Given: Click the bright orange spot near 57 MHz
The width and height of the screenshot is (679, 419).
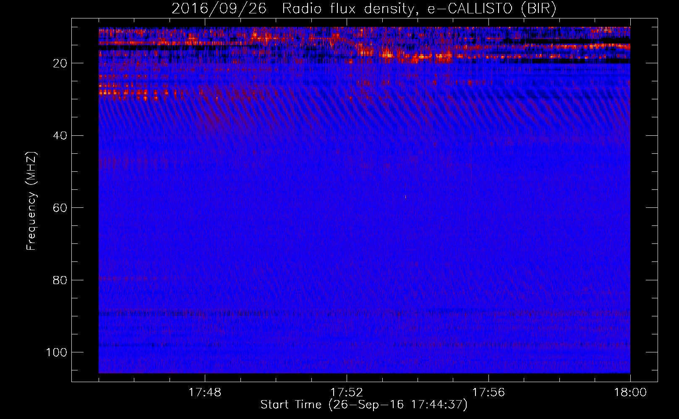Looking at the screenshot, I should pos(405,197).
